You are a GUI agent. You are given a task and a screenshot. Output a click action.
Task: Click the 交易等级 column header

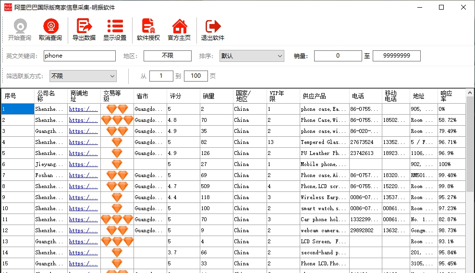[x=117, y=96]
